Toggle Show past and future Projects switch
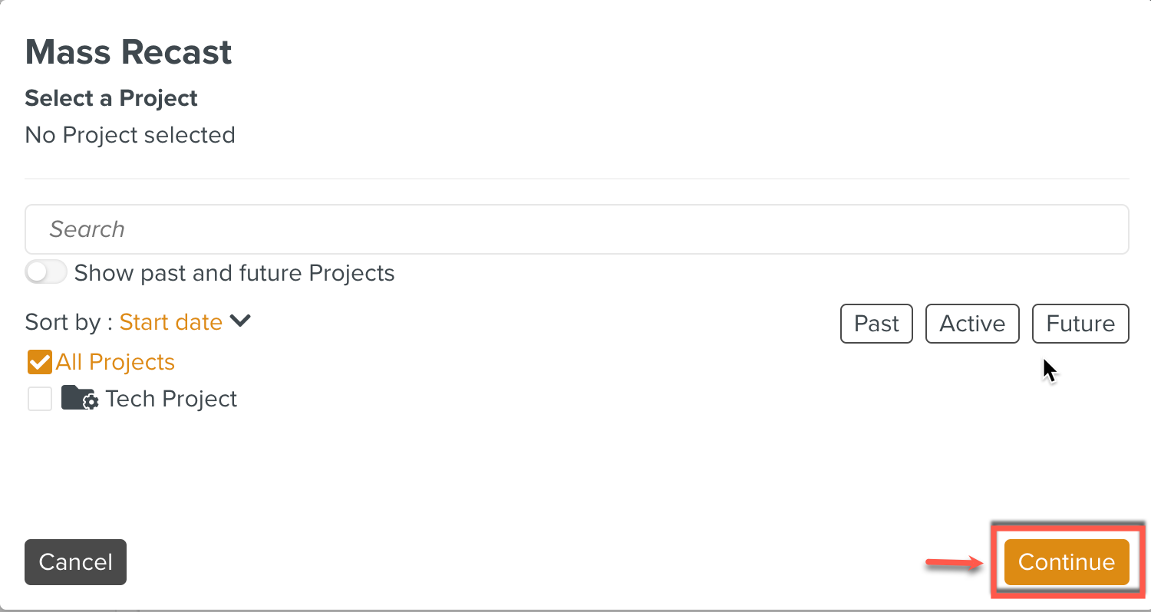Image resolution: width=1151 pixels, height=612 pixels. tap(46, 272)
